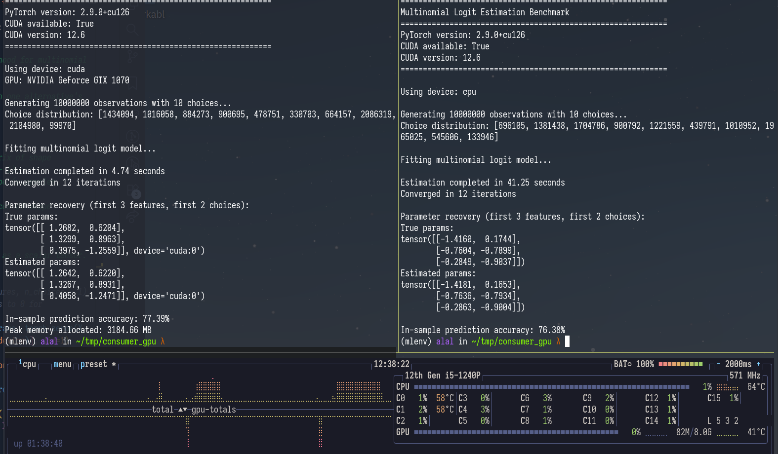This screenshot has height=454, width=778.
Task: Focus the right terminal pane at cursor
Action: click(567, 341)
